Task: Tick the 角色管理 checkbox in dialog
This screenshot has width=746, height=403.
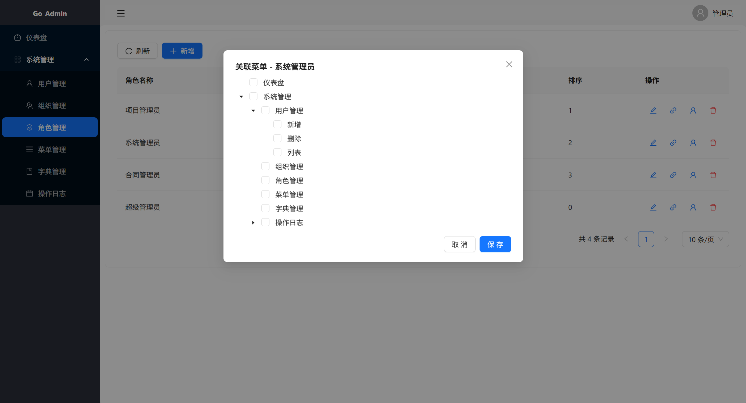Action: tap(265, 180)
